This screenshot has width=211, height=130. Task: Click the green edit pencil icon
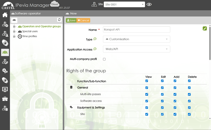tap(205, 29)
